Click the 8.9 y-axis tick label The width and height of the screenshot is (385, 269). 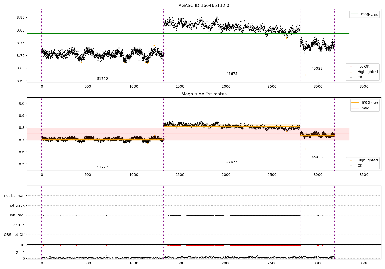tap(22, 116)
